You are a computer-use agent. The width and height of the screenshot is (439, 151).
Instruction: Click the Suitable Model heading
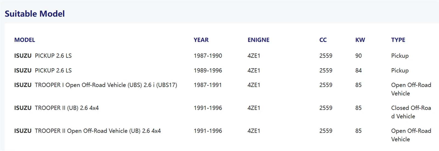(x=35, y=14)
